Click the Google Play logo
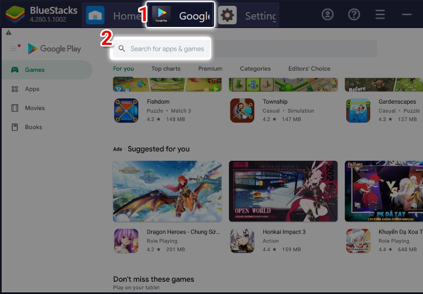This screenshot has height=294, width=423. click(54, 49)
